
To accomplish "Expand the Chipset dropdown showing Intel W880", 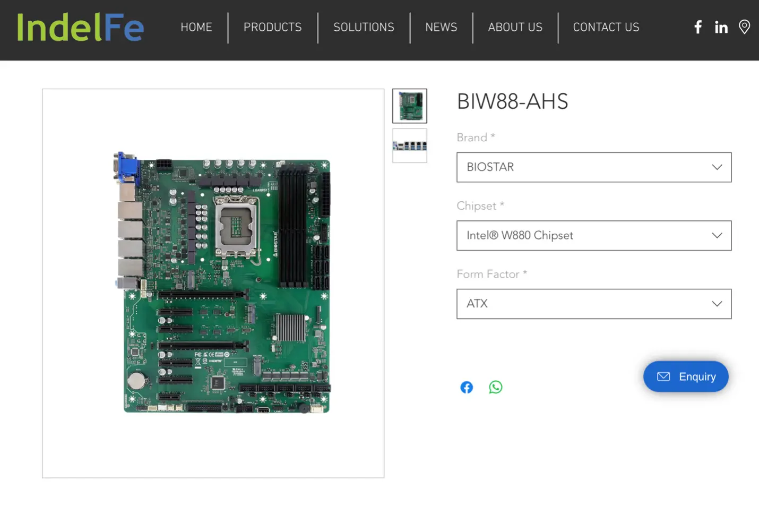I will pyautogui.click(x=594, y=236).
